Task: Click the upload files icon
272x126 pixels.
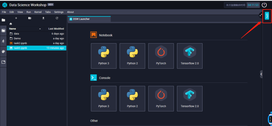Action: click(43, 18)
